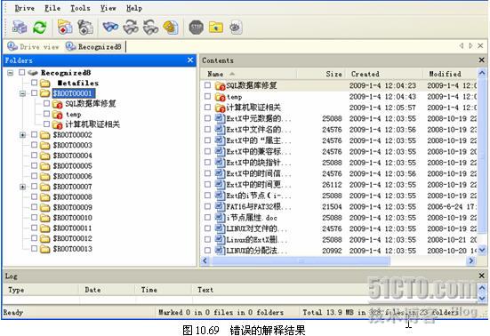Screen dimensions: 490x336
Task: Click the blue binoculars find icon
Action: (x=110, y=28)
